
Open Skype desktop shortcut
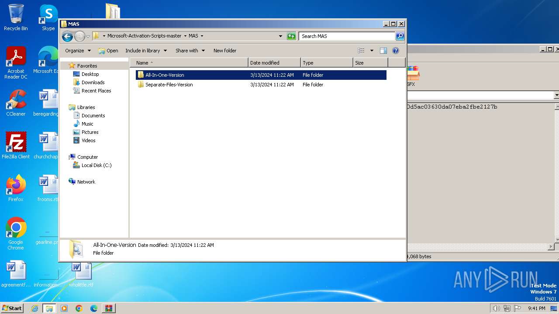pos(48,17)
